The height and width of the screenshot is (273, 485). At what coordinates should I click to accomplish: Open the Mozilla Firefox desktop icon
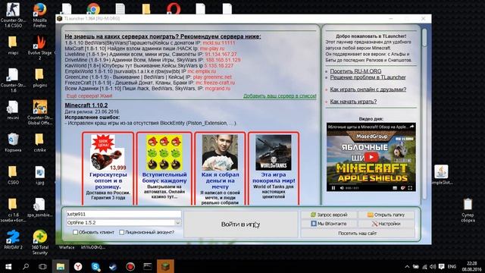[39, 14]
